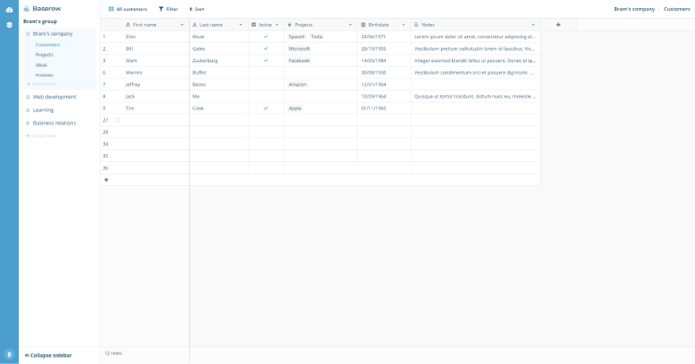Open the dashboard icon in blue sidebar
Screen dimensions: 695x364
coord(9,10)
